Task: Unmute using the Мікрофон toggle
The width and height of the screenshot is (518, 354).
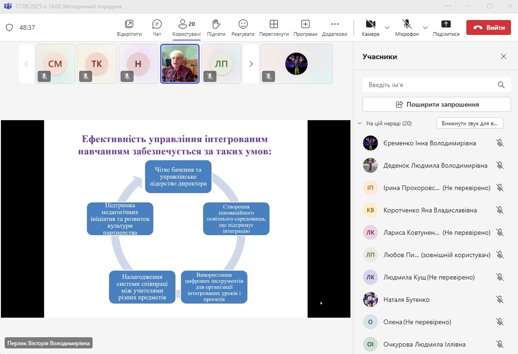Action: [x=407, y=28]
